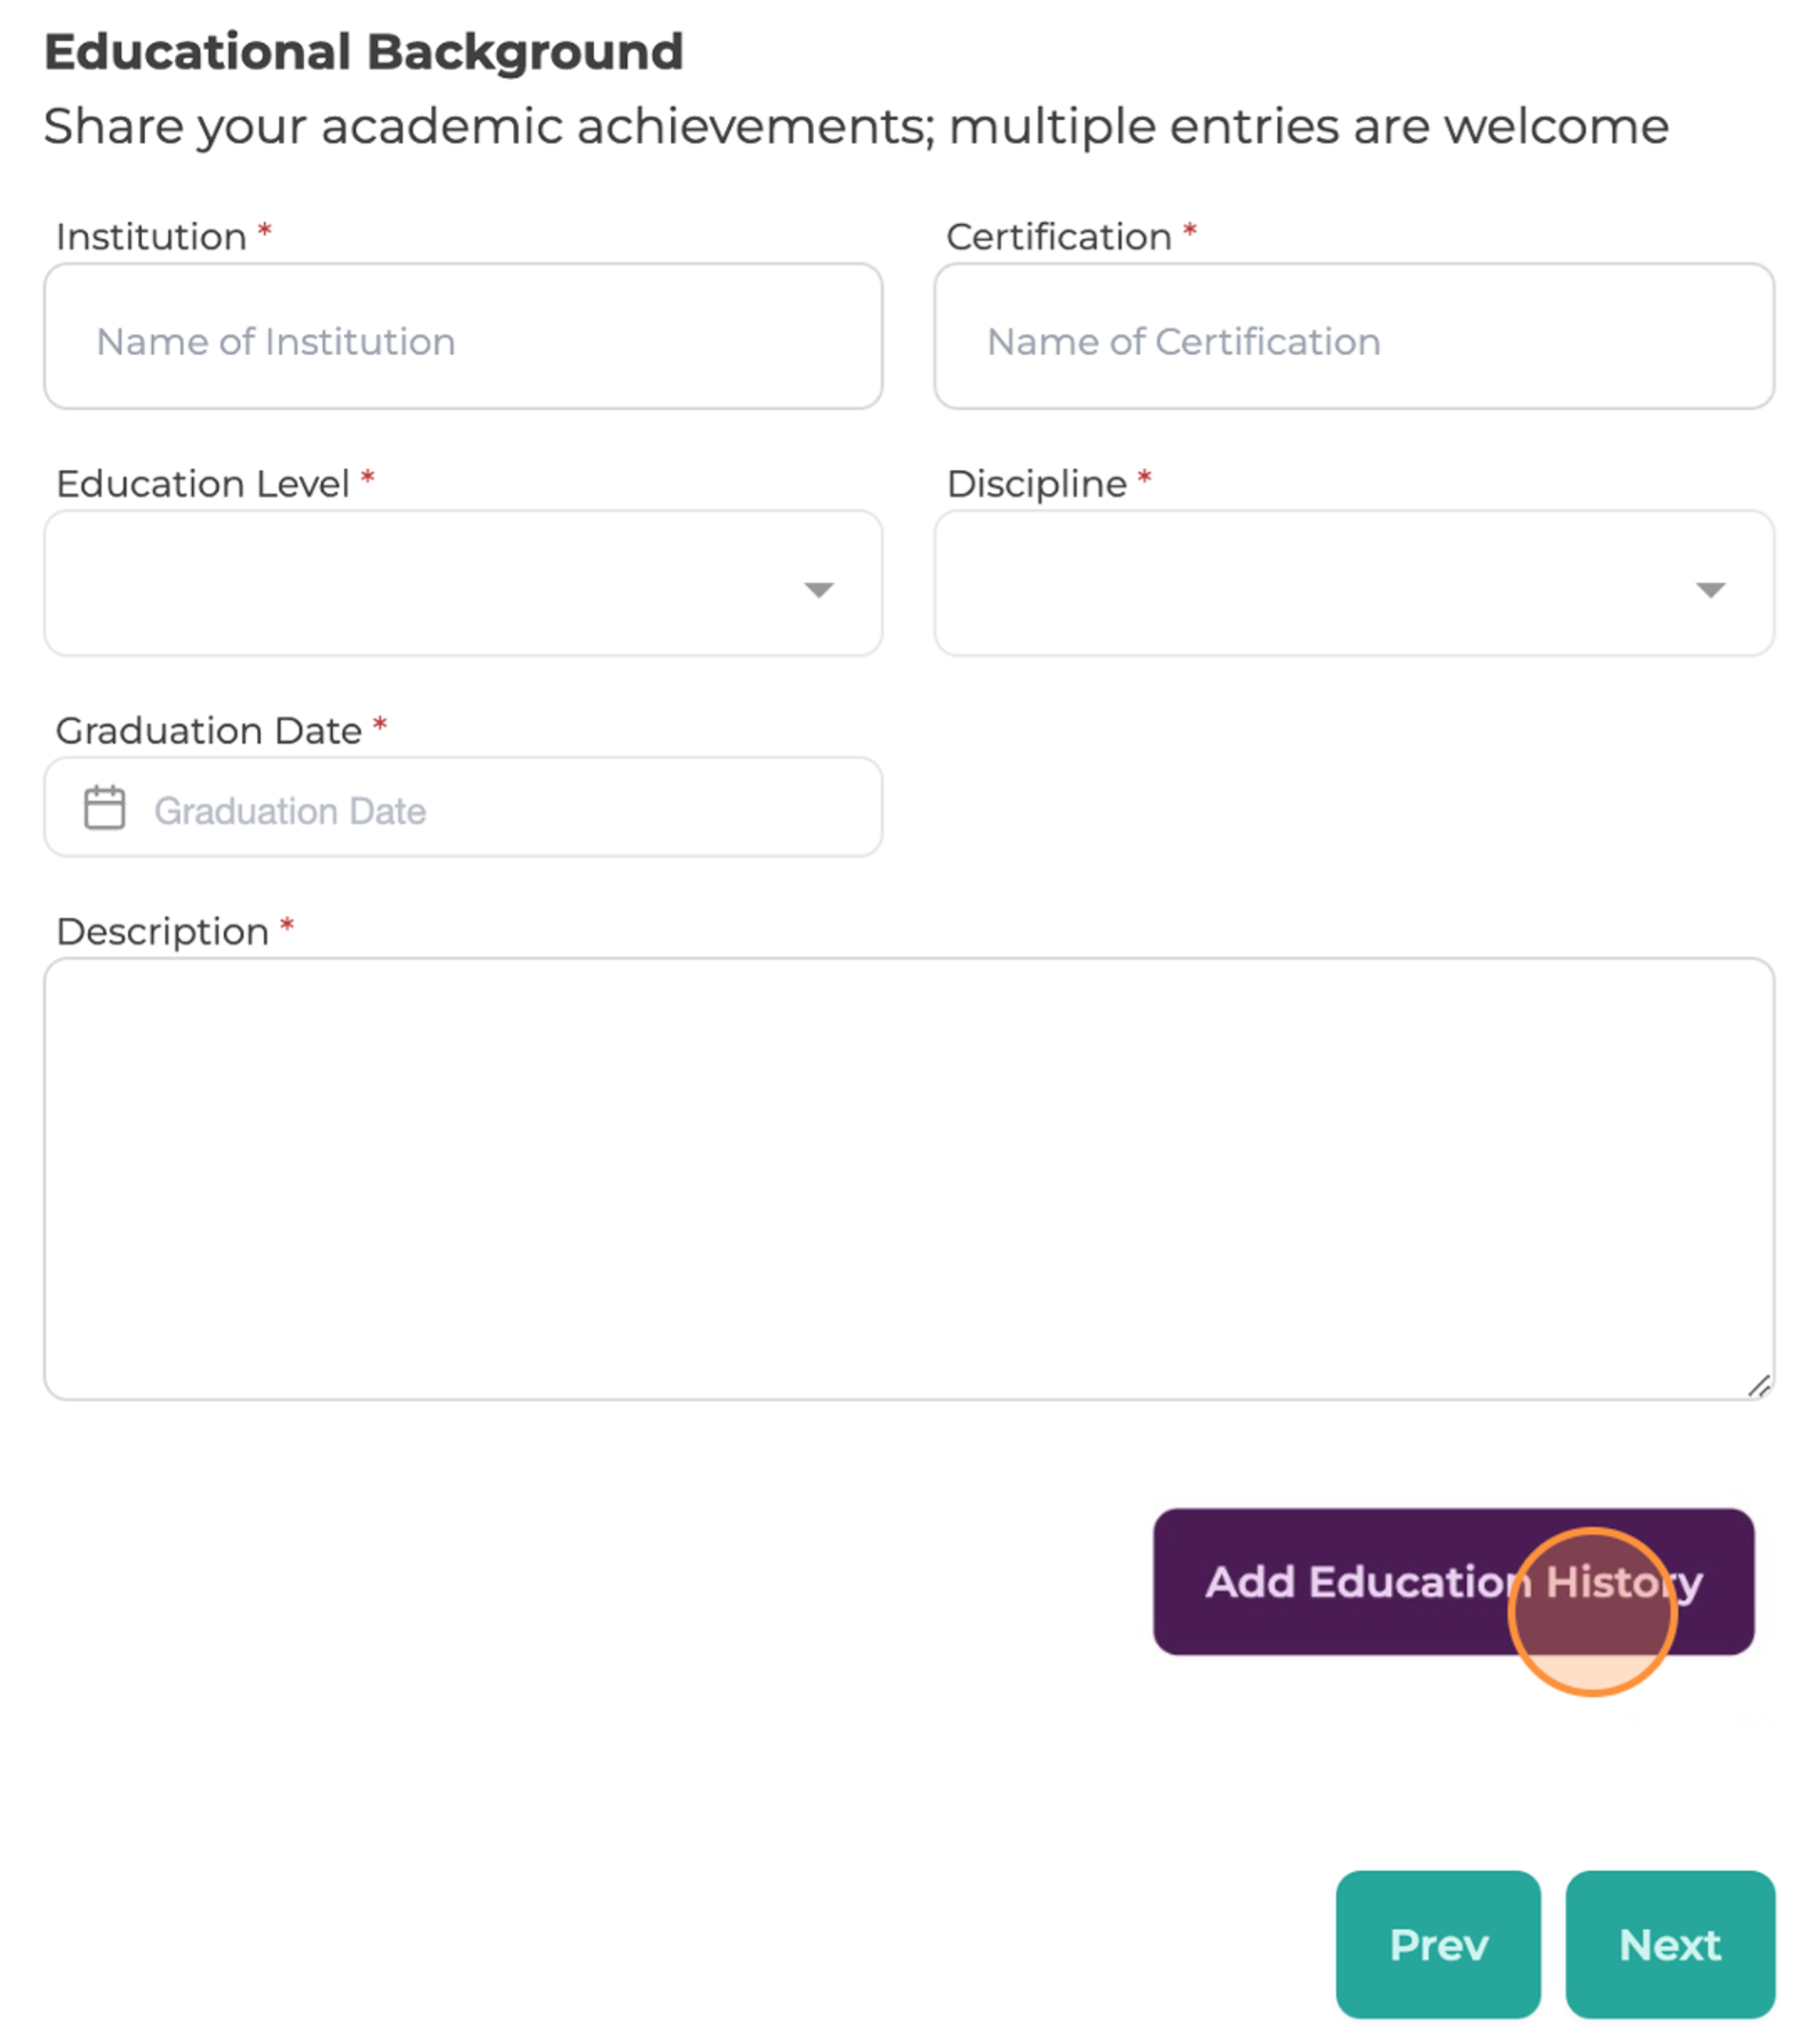Click the Education Level label text

tap(203, 484)
